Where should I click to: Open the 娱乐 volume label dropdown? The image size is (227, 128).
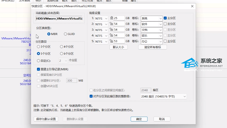point(152,36)
